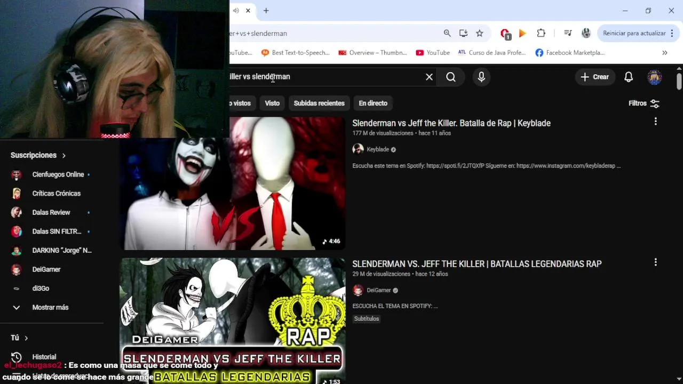The height and width of the screenshot is (384, 683).
Task: Click the Keyblade video thumbnail
Action: tap(232, 183)
